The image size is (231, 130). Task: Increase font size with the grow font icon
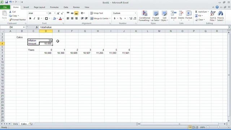pos(58,13)
